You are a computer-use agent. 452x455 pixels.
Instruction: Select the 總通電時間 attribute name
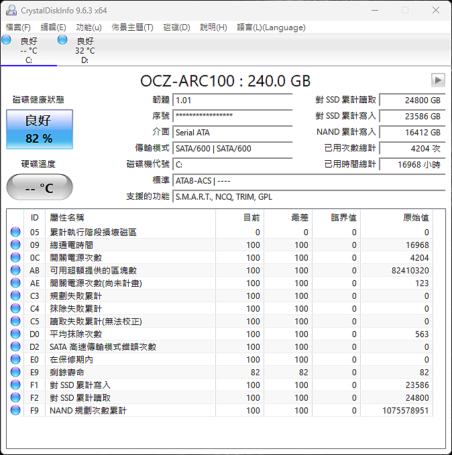pos(72,245)
